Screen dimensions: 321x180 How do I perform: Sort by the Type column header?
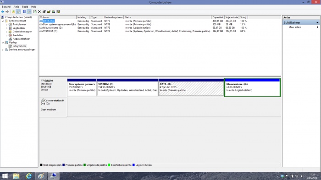96,17
